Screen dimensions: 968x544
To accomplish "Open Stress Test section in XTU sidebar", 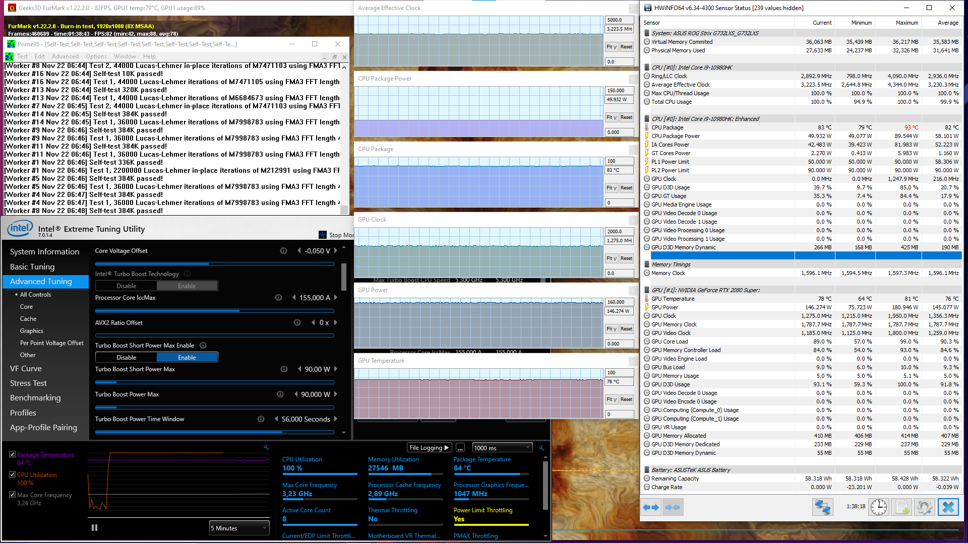I will [x=28, y=383].
